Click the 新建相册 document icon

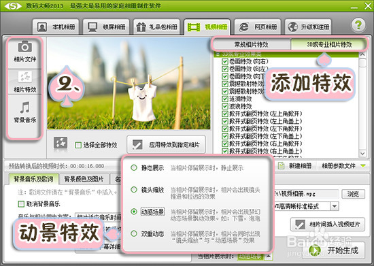point(282,165)
